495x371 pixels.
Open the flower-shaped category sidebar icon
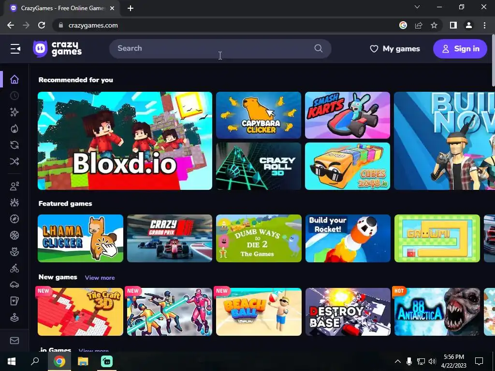coord(14,252)
